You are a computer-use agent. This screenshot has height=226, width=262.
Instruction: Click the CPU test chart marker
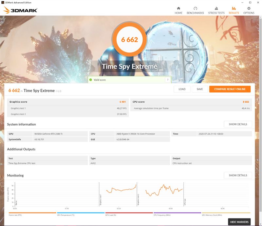185,202
